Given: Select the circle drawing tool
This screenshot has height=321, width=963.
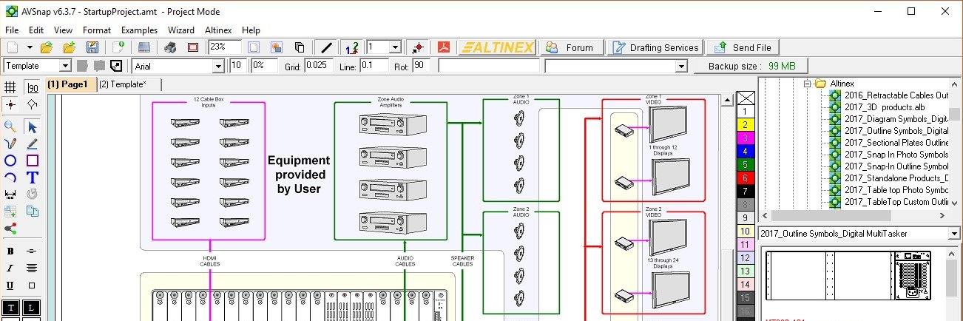Looking at the screenshot, I should click(10, 160).
